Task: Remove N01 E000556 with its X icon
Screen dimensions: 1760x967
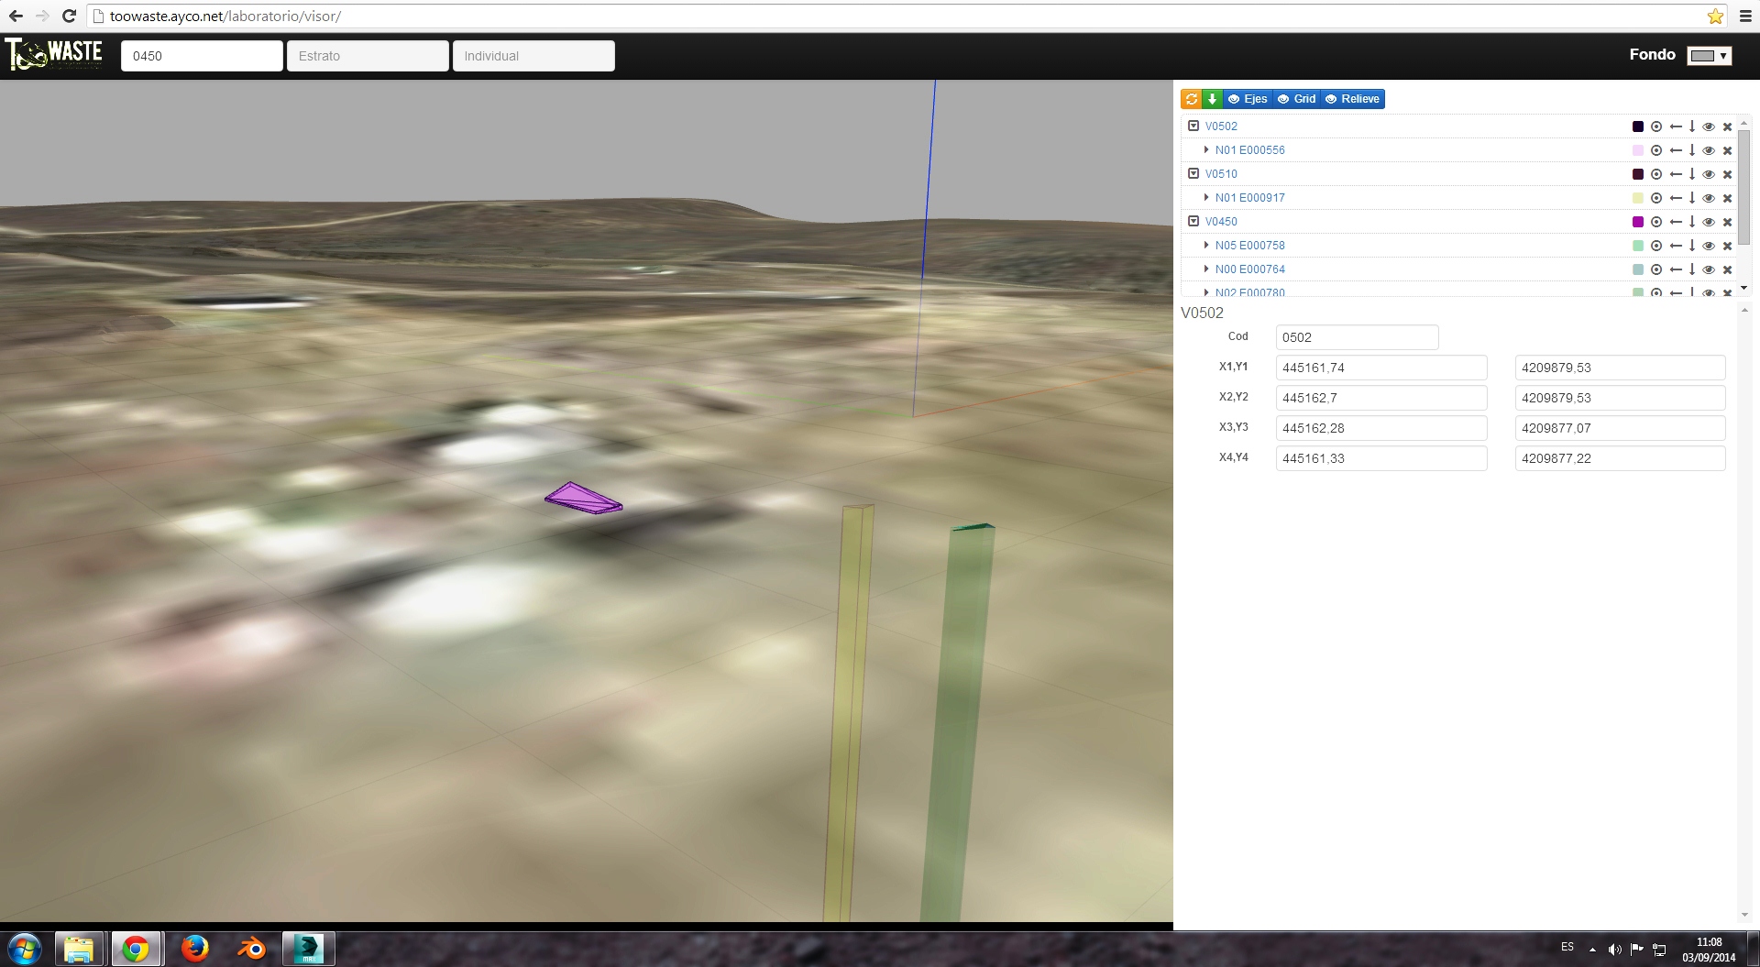Action: point(1728,150)
